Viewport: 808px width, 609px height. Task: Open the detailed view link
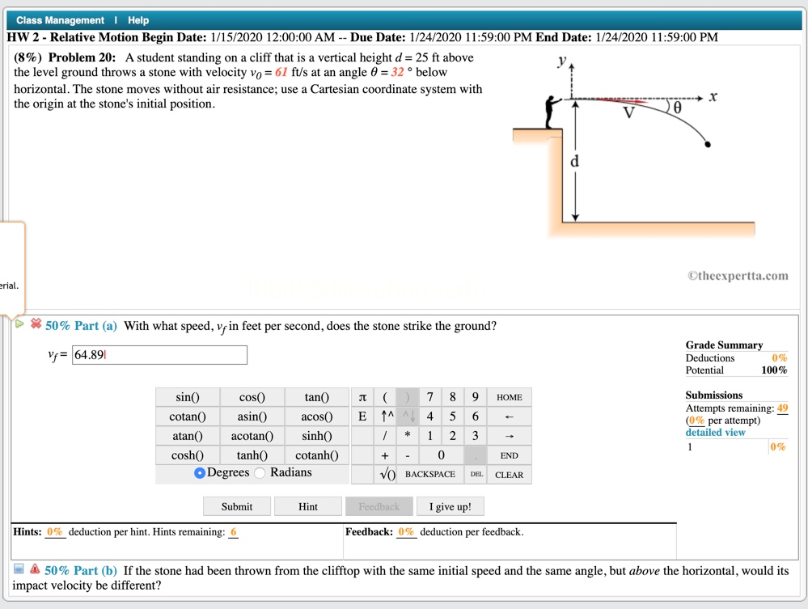point(715,432)
